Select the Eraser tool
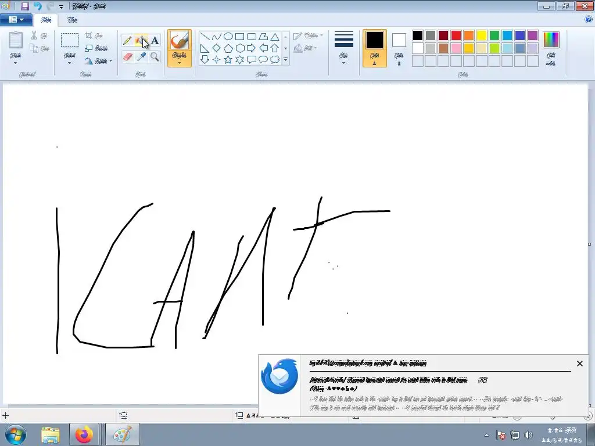595x446 pixels. pos(127,56)
